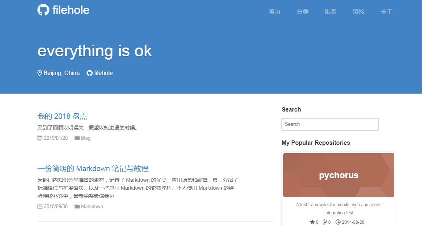Select the Blog category link

86,138
